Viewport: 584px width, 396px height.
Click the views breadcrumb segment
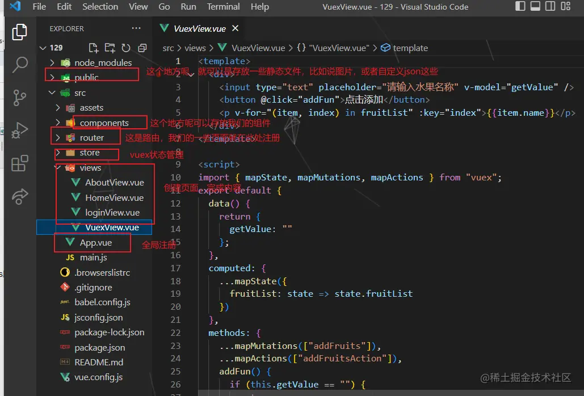tap(195, 48)
